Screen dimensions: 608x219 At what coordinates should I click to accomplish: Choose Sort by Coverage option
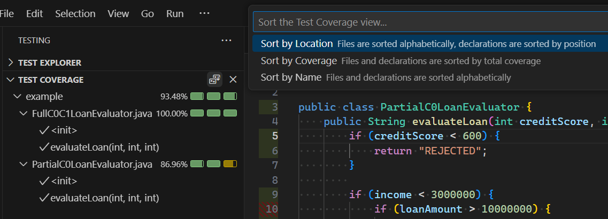point(430,61)
